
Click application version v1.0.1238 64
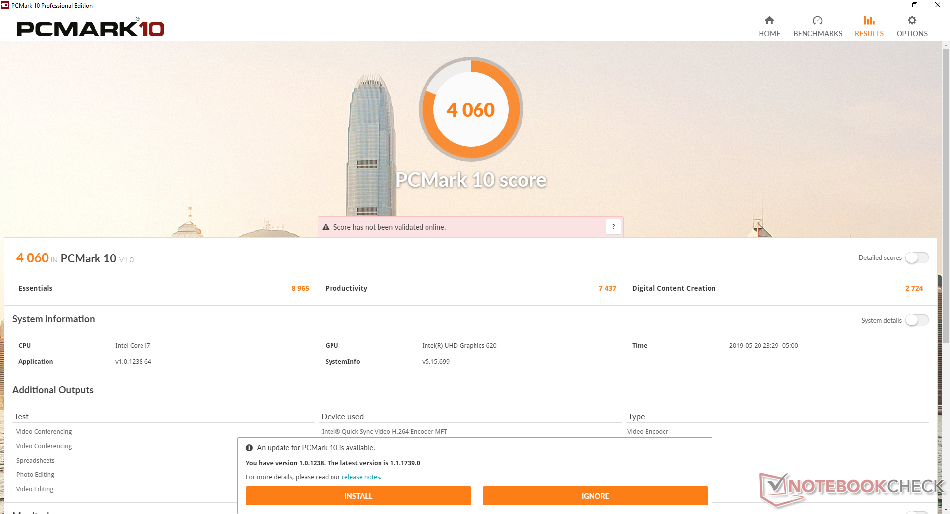pyautogui.click(x=133, y=362)
